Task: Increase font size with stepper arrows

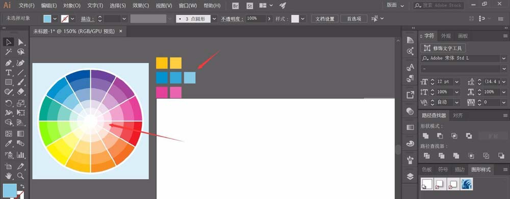Action: coord(432,80)
